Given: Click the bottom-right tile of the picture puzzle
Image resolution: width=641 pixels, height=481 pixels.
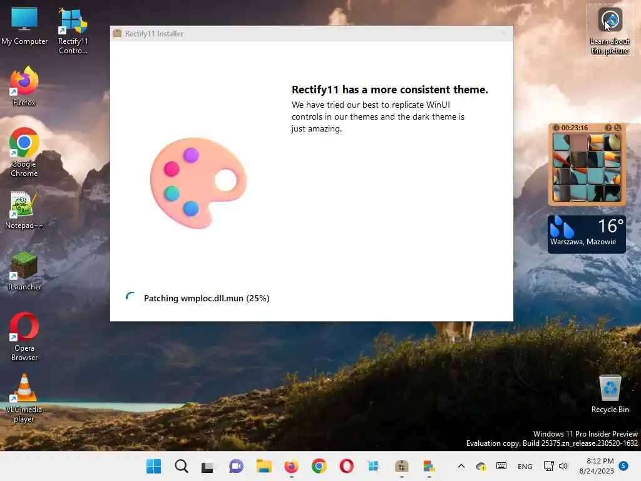Looking at the screenshot, I should coord(612,193).
